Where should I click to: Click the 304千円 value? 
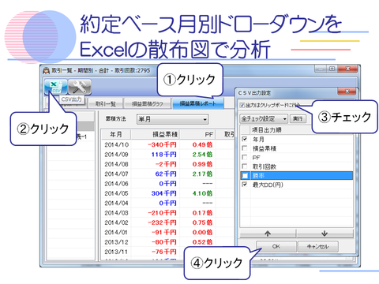tap(164, 193)
